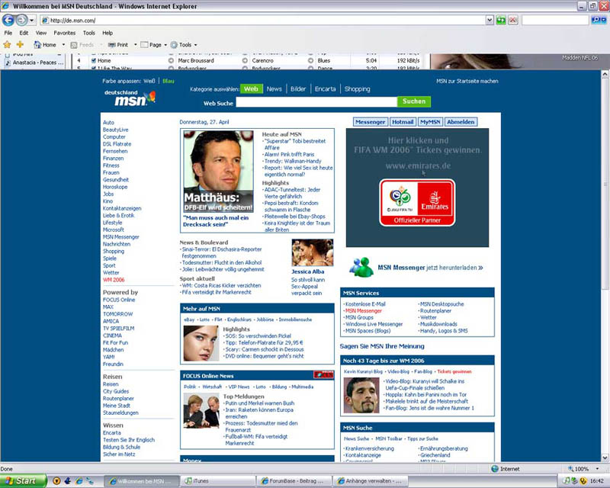
Task: Open the File menu
Action: pos(8,33)
